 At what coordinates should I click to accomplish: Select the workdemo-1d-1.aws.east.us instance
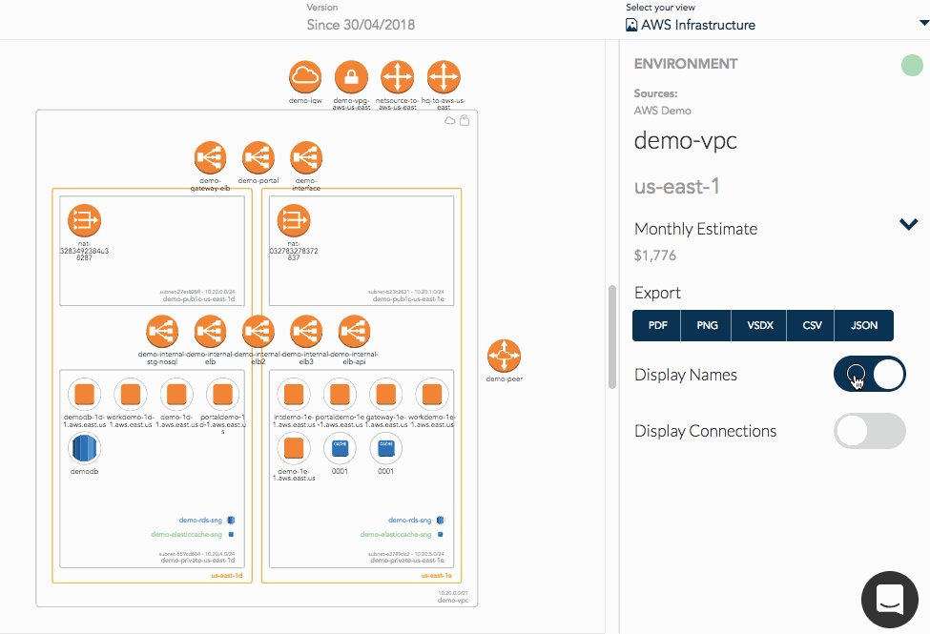pyautogui.click(x=131, y=395)
